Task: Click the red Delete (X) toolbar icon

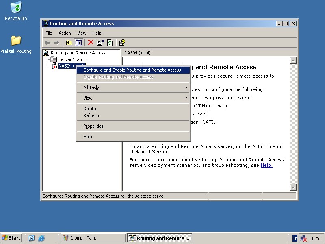Action: pyautogui.click(x=90, y=42)
